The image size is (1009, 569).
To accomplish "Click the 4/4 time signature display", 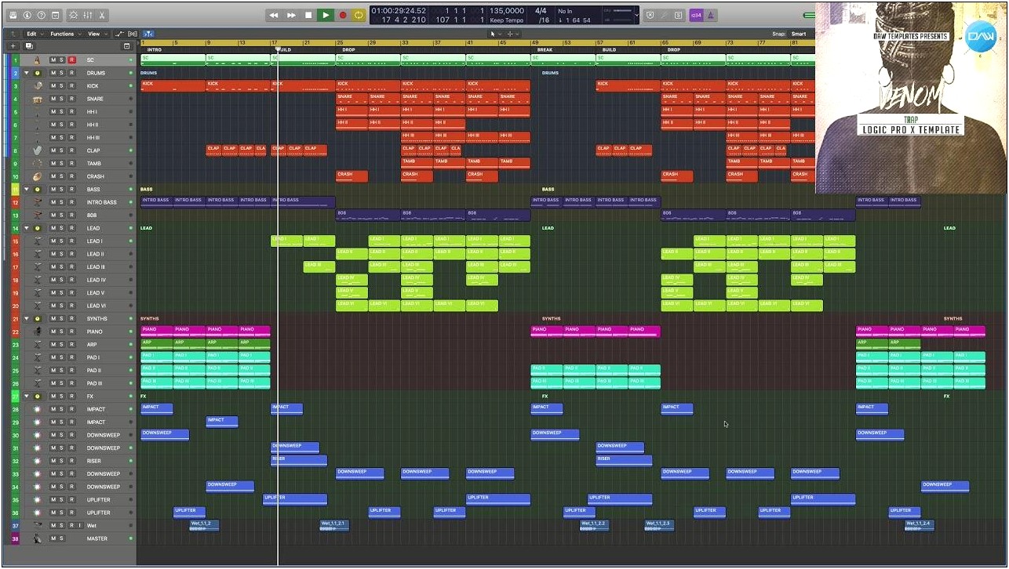I will pos(541,11).
